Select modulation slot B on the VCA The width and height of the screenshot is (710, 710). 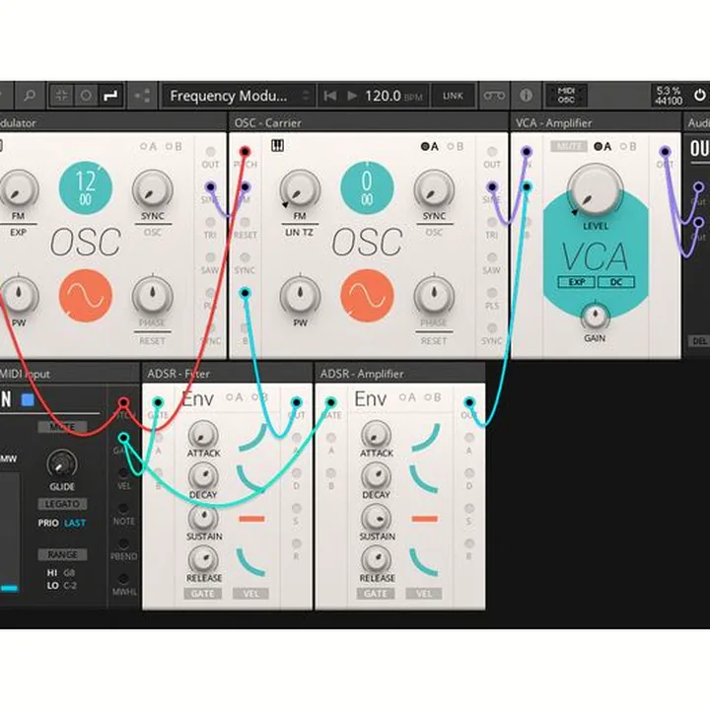[x=628, y=146]
